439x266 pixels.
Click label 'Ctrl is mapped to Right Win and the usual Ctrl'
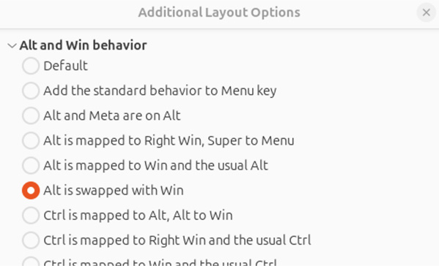[x=177, y=240]
